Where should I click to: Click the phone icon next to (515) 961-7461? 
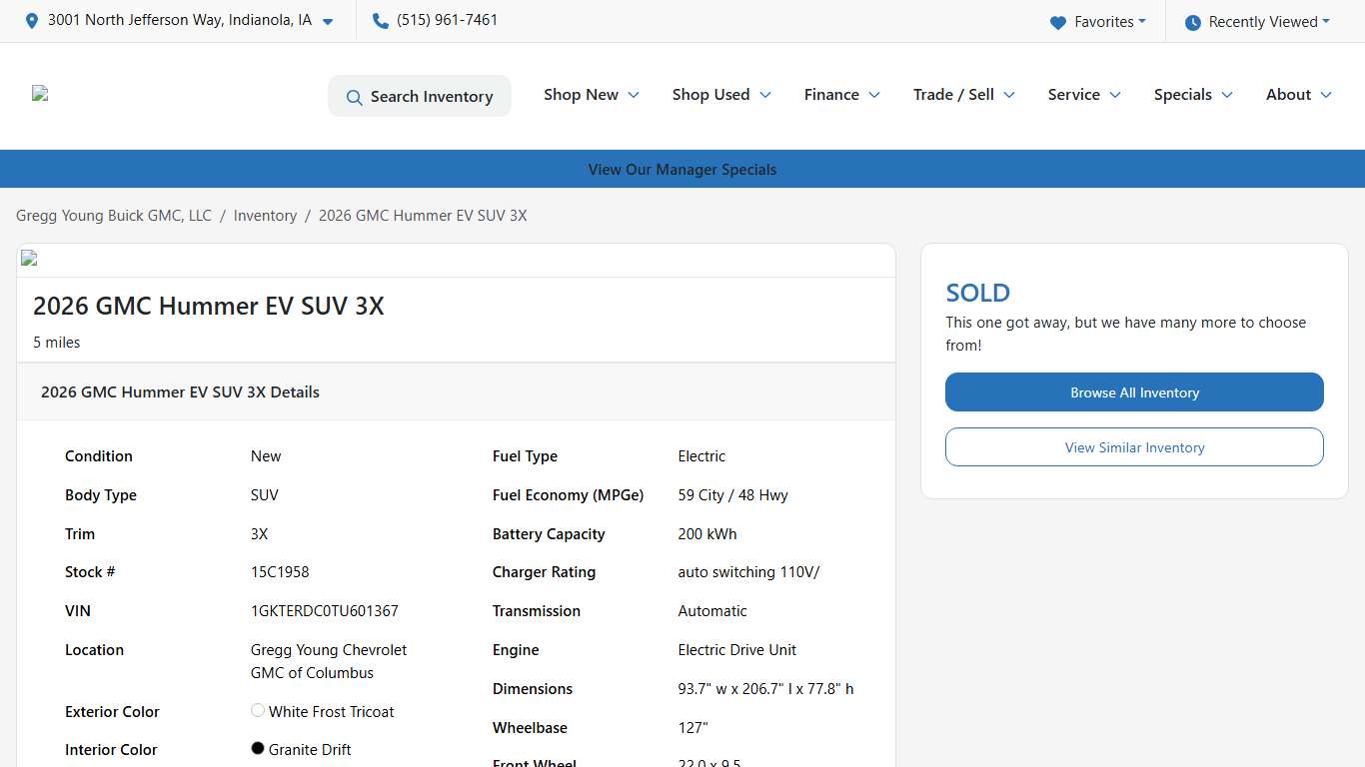(380, 19)
